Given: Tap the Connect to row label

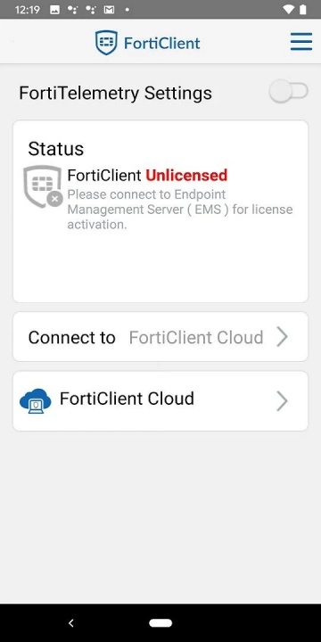Looking at the screenshot, I should point(71,337).
